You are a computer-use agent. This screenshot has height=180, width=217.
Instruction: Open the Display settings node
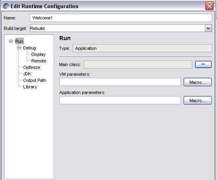coord(39,54)
